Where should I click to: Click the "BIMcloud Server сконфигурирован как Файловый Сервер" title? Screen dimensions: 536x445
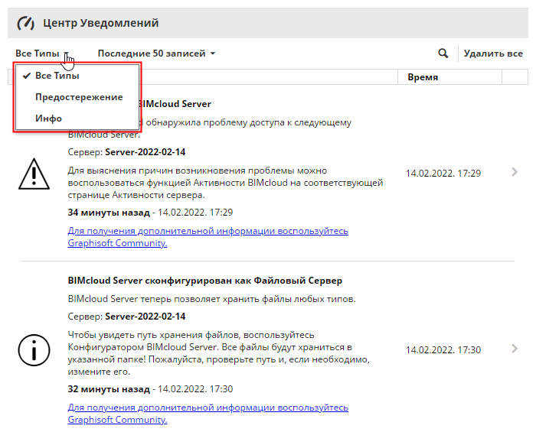pyautogui.click(x=204, y=281)
